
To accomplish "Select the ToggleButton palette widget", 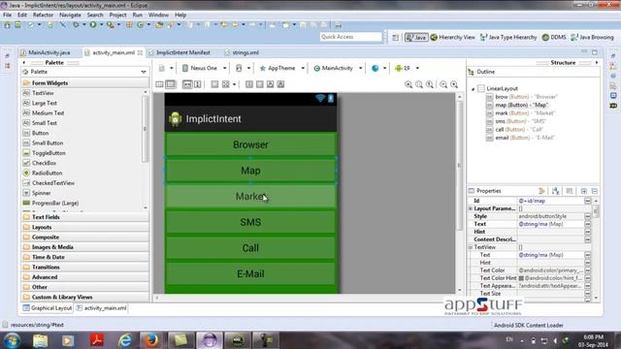I will click(49, 153).
